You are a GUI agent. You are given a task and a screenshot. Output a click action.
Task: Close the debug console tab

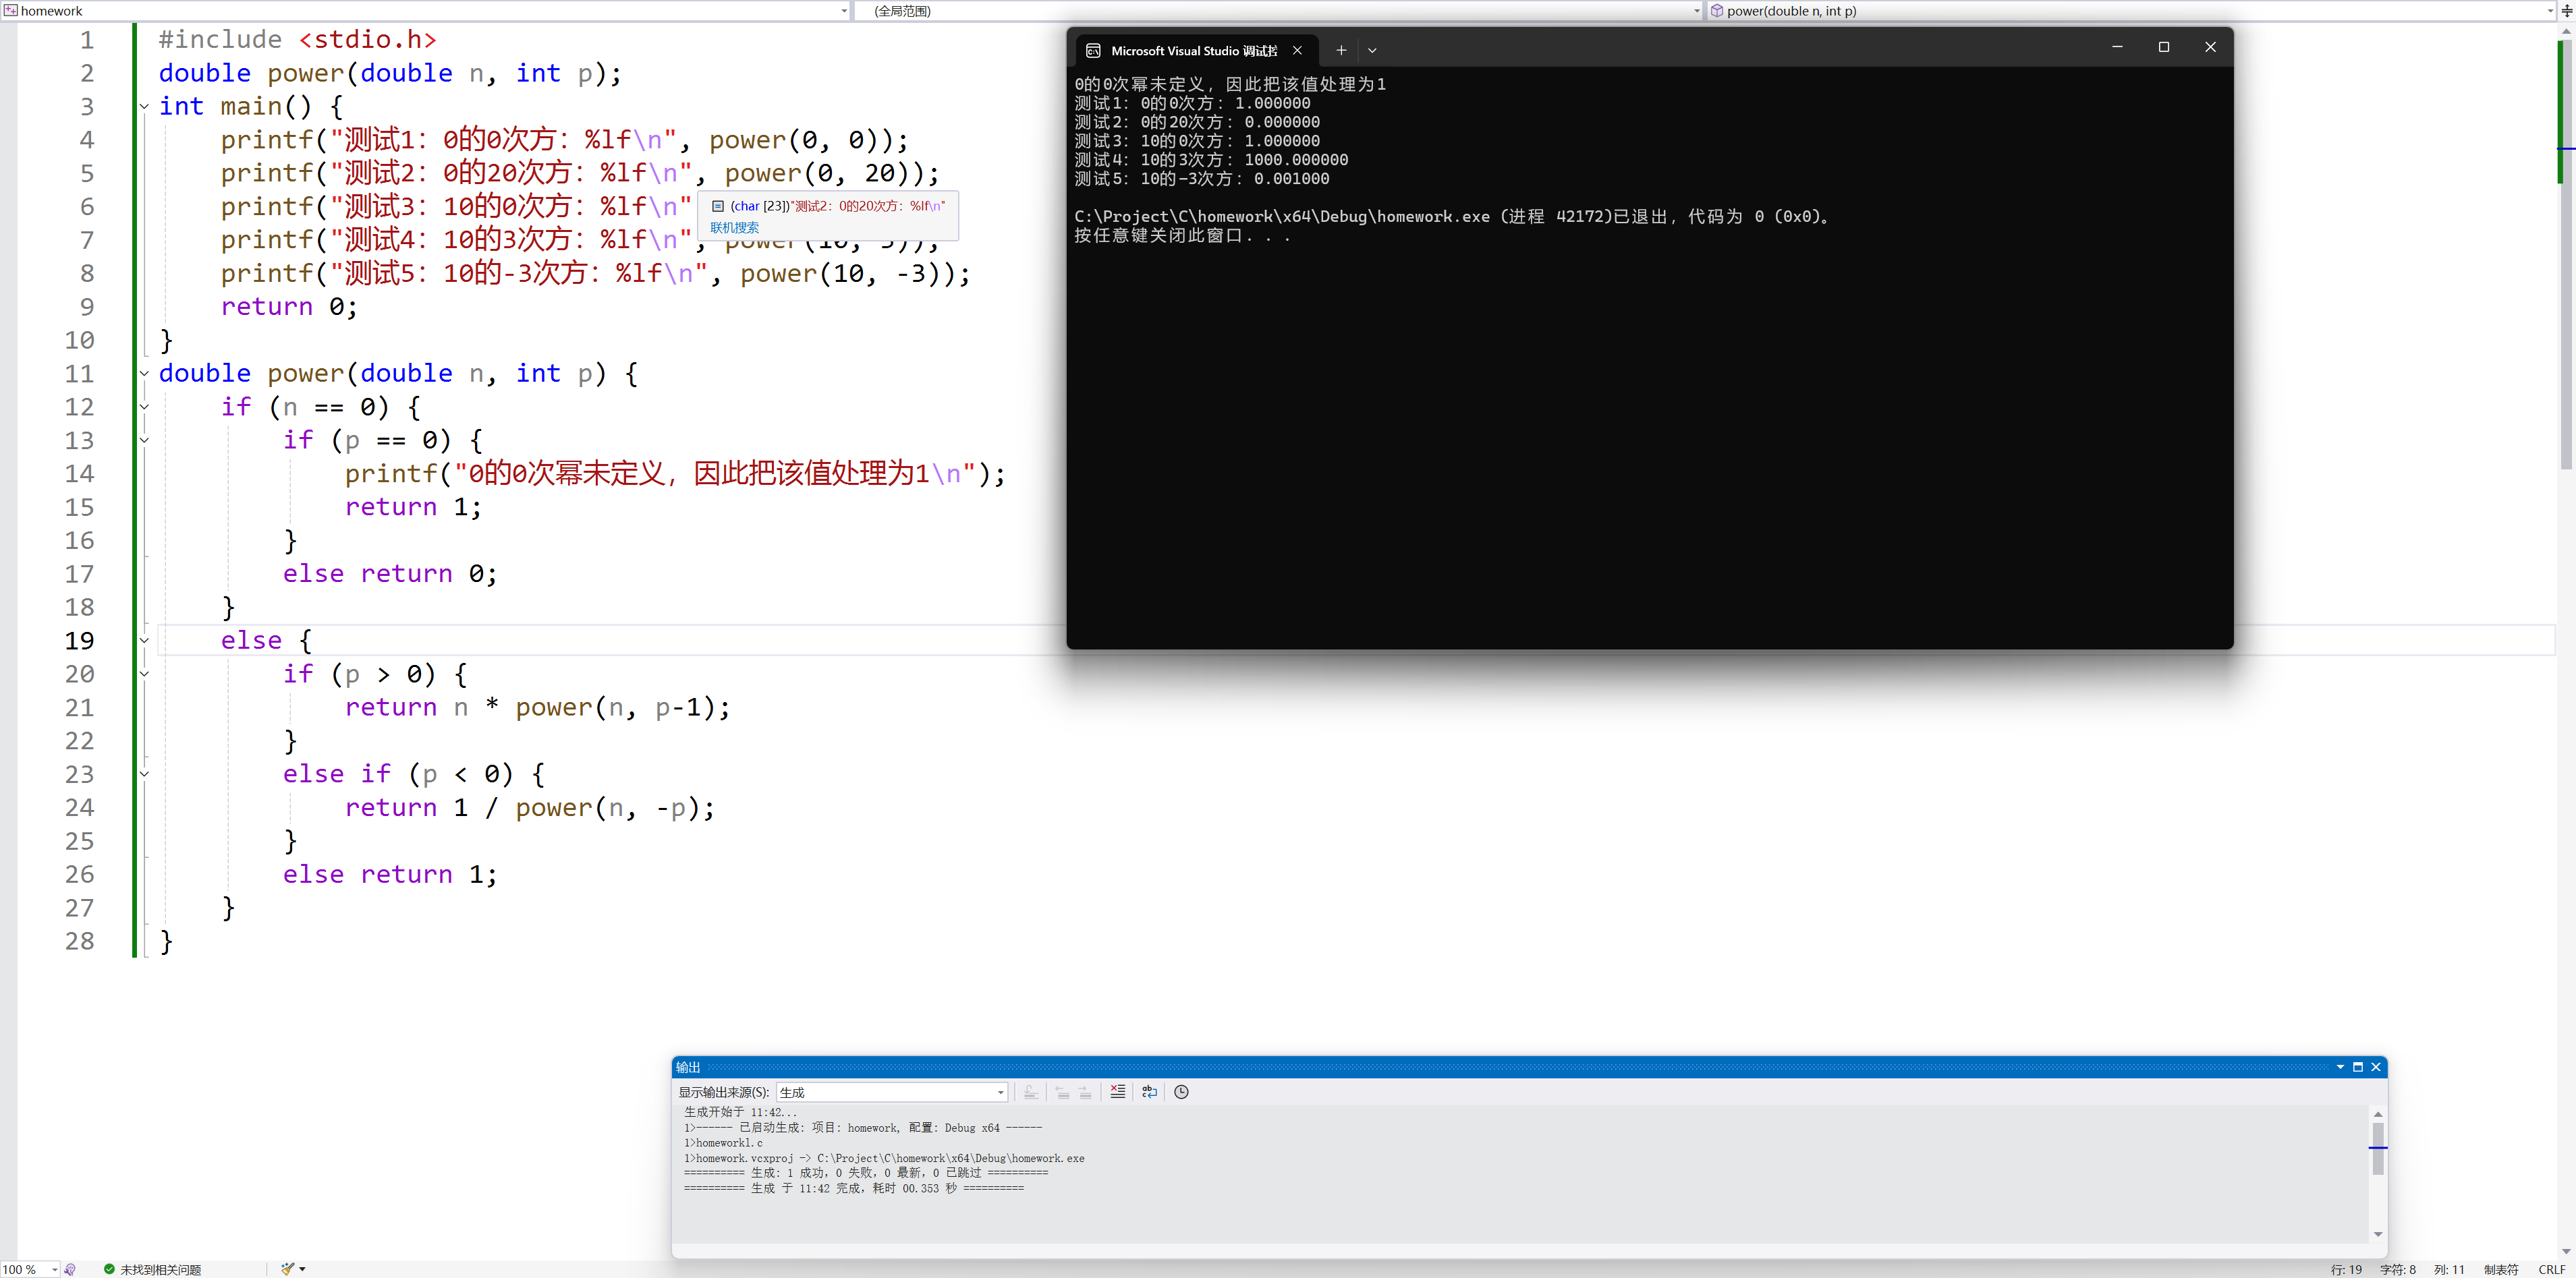point(1297,50)
